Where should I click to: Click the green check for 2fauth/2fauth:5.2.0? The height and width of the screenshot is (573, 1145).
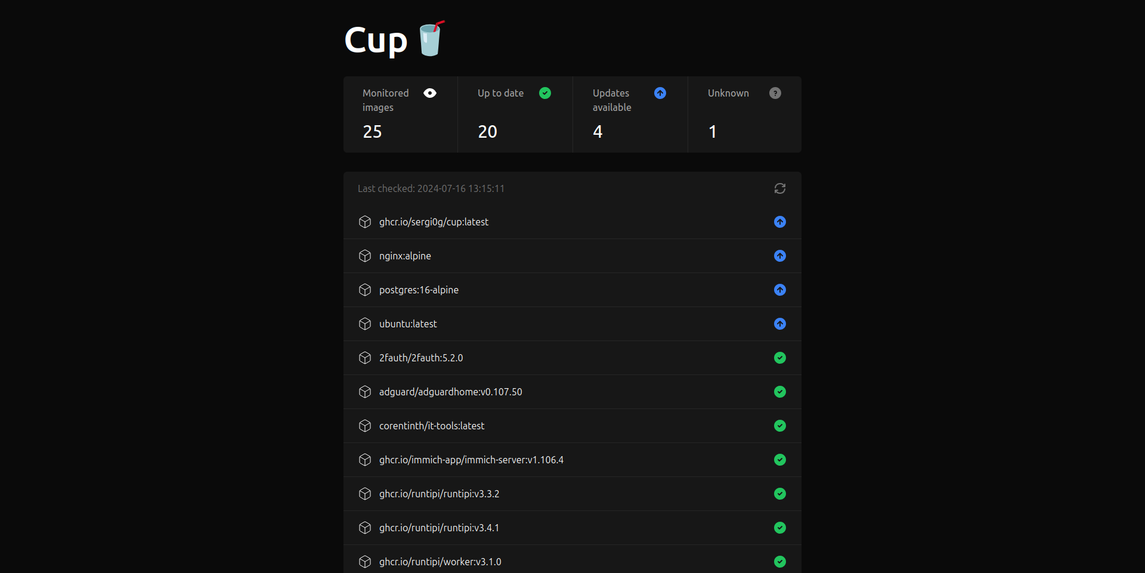click(x=779, y=358)
